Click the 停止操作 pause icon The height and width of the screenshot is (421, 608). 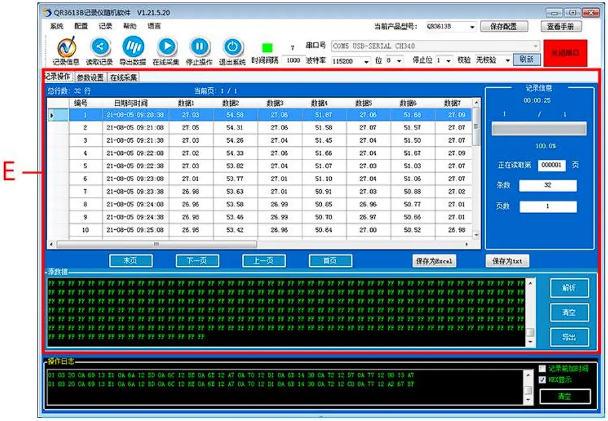(200, 47)
